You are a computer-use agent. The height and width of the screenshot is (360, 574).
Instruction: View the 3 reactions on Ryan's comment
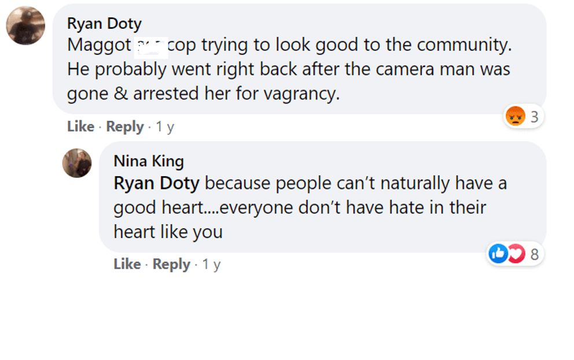[534, 117]
